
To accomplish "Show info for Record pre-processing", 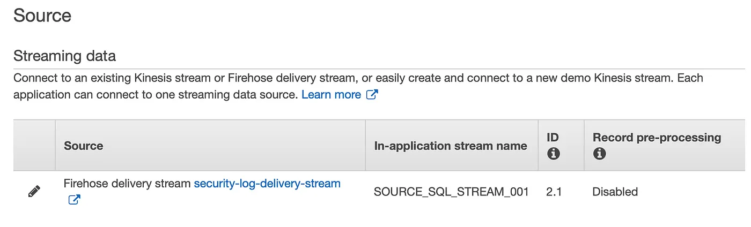I will tap(599, 154).
